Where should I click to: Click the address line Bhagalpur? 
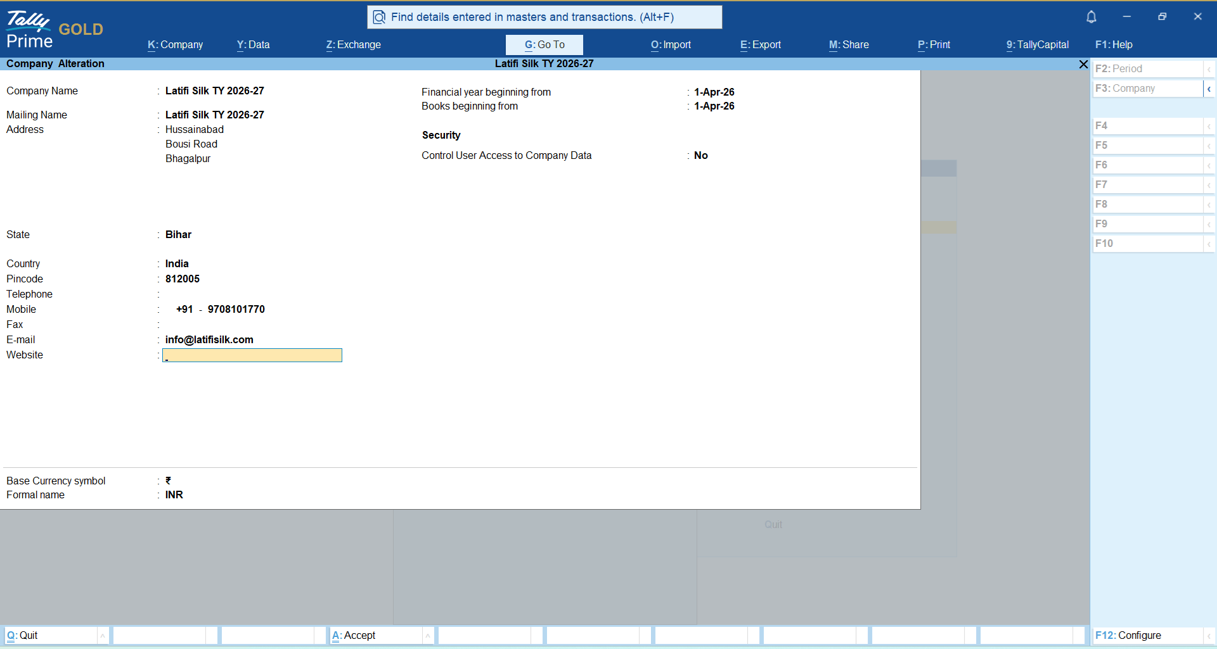tap(188, 159)
